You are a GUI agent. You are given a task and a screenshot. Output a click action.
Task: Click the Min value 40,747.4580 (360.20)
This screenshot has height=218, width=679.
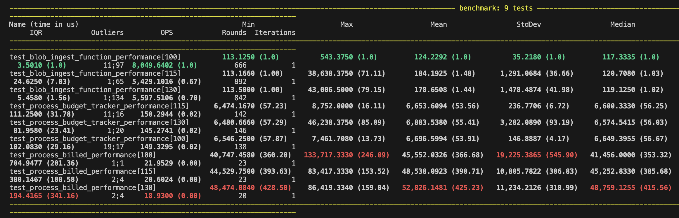point(250,155)
